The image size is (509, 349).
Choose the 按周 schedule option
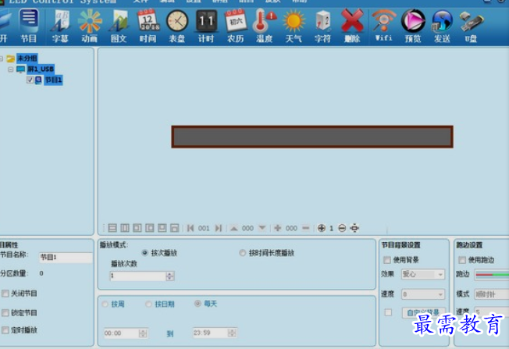coord(105,304)
